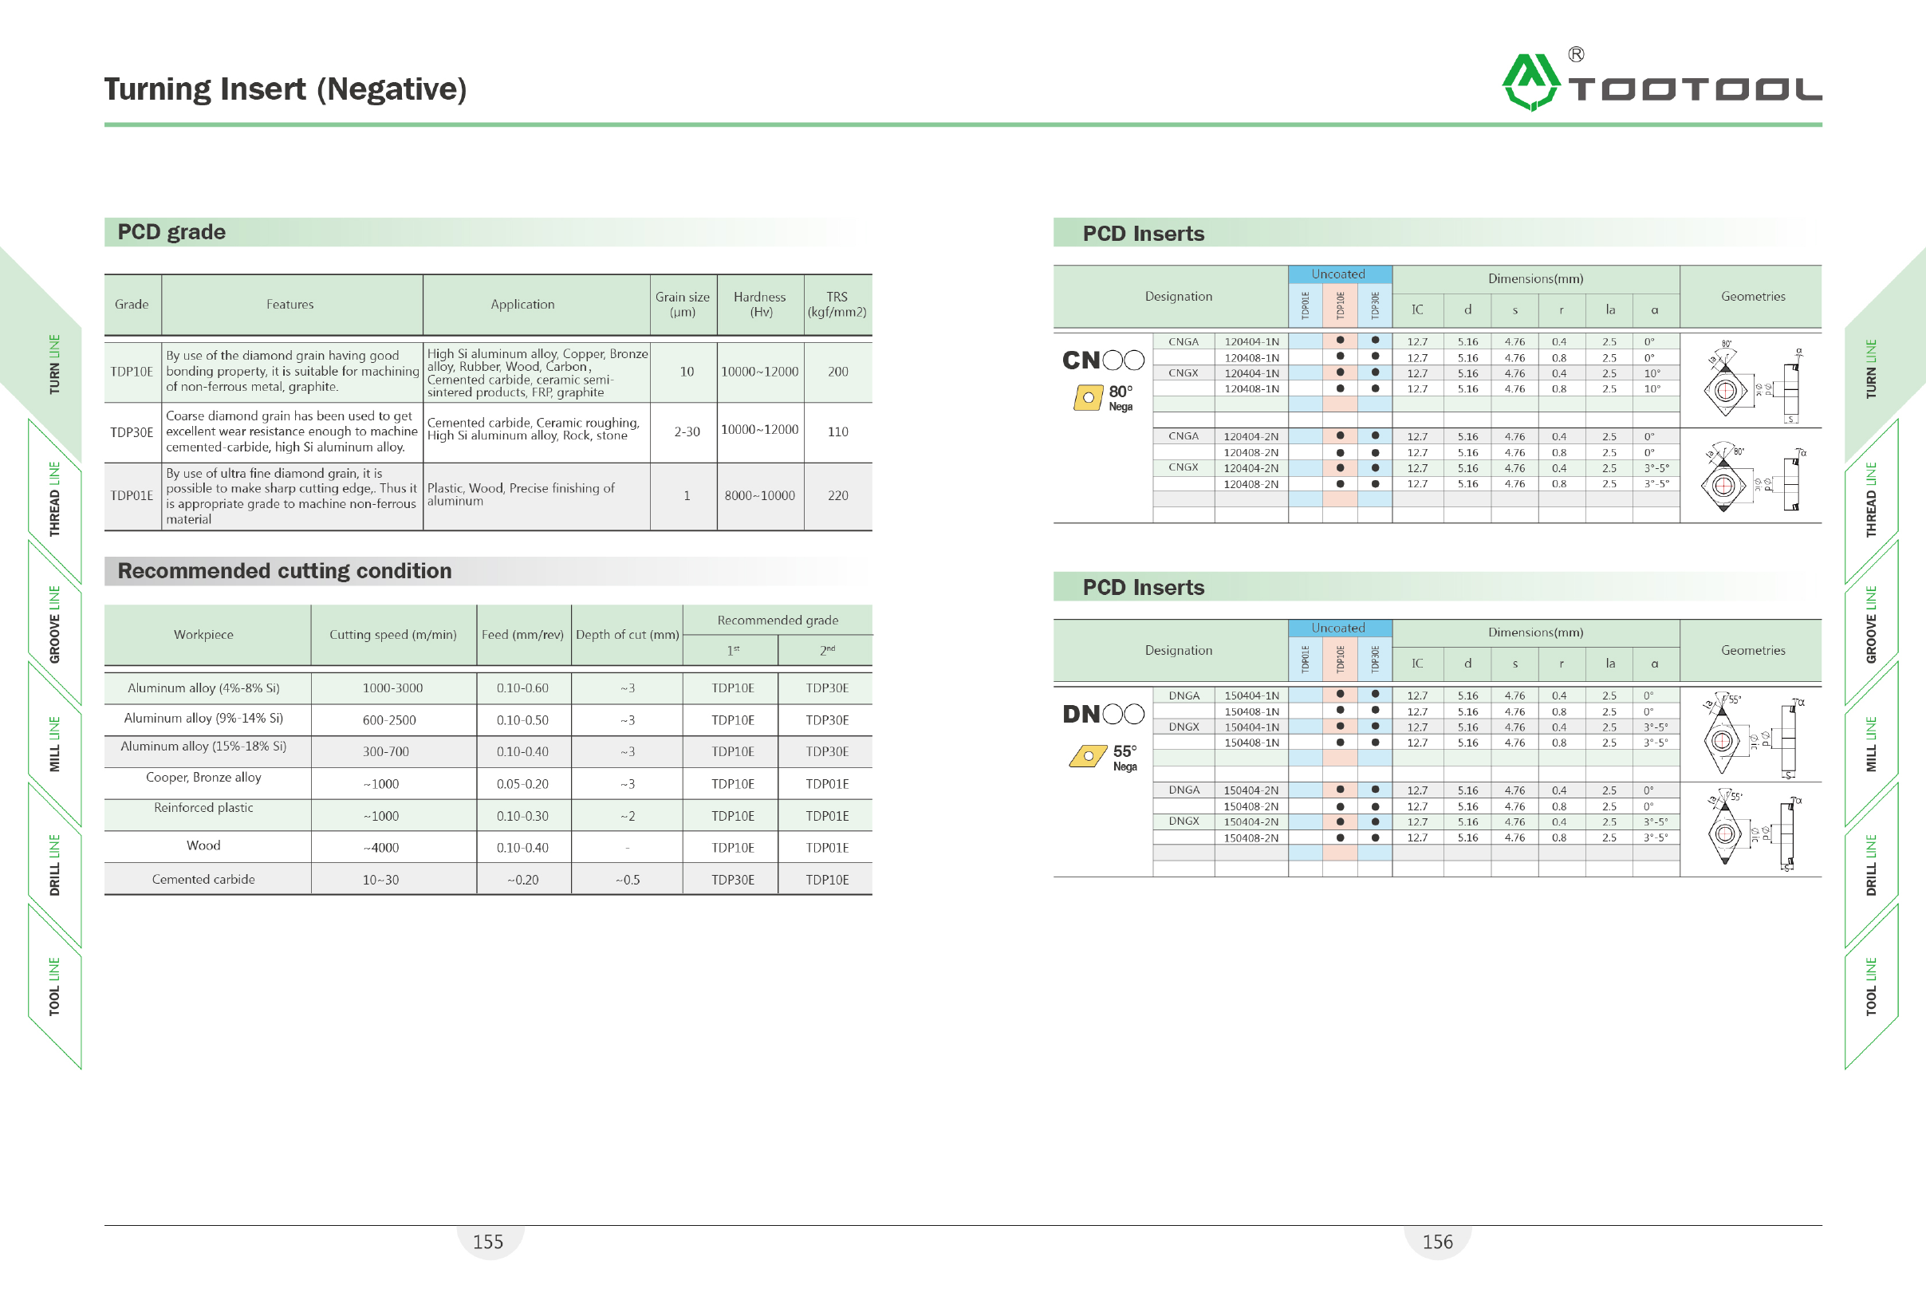Click the 'Wood' workpiece row
1926x1316 pixels.
488,847
